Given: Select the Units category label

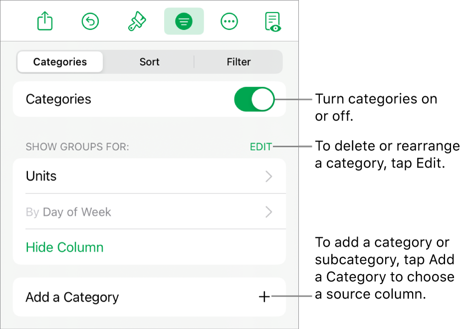Looking at the screenshot, I should (x=41, y=176).
